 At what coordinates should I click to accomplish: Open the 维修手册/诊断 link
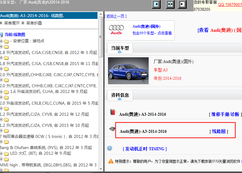225,114
